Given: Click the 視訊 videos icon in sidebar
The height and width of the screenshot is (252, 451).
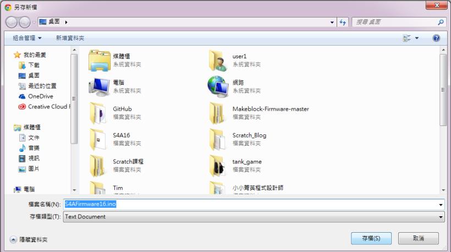Looking at the screenshot, I should [22, 158].
